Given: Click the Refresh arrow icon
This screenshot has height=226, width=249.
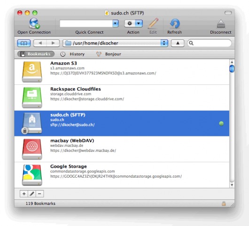Looking at the screenshot, I should point(174,23).
